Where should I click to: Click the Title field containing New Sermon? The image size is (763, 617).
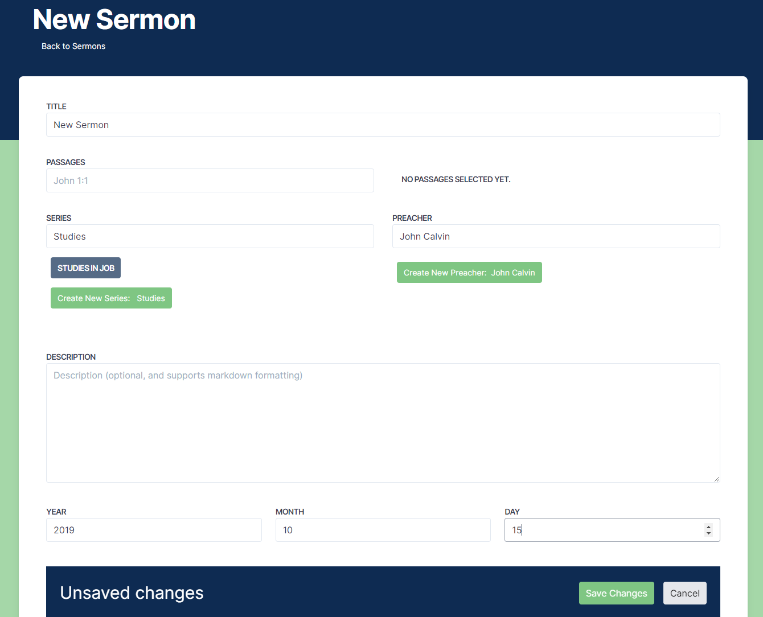[x=383, y=125]
